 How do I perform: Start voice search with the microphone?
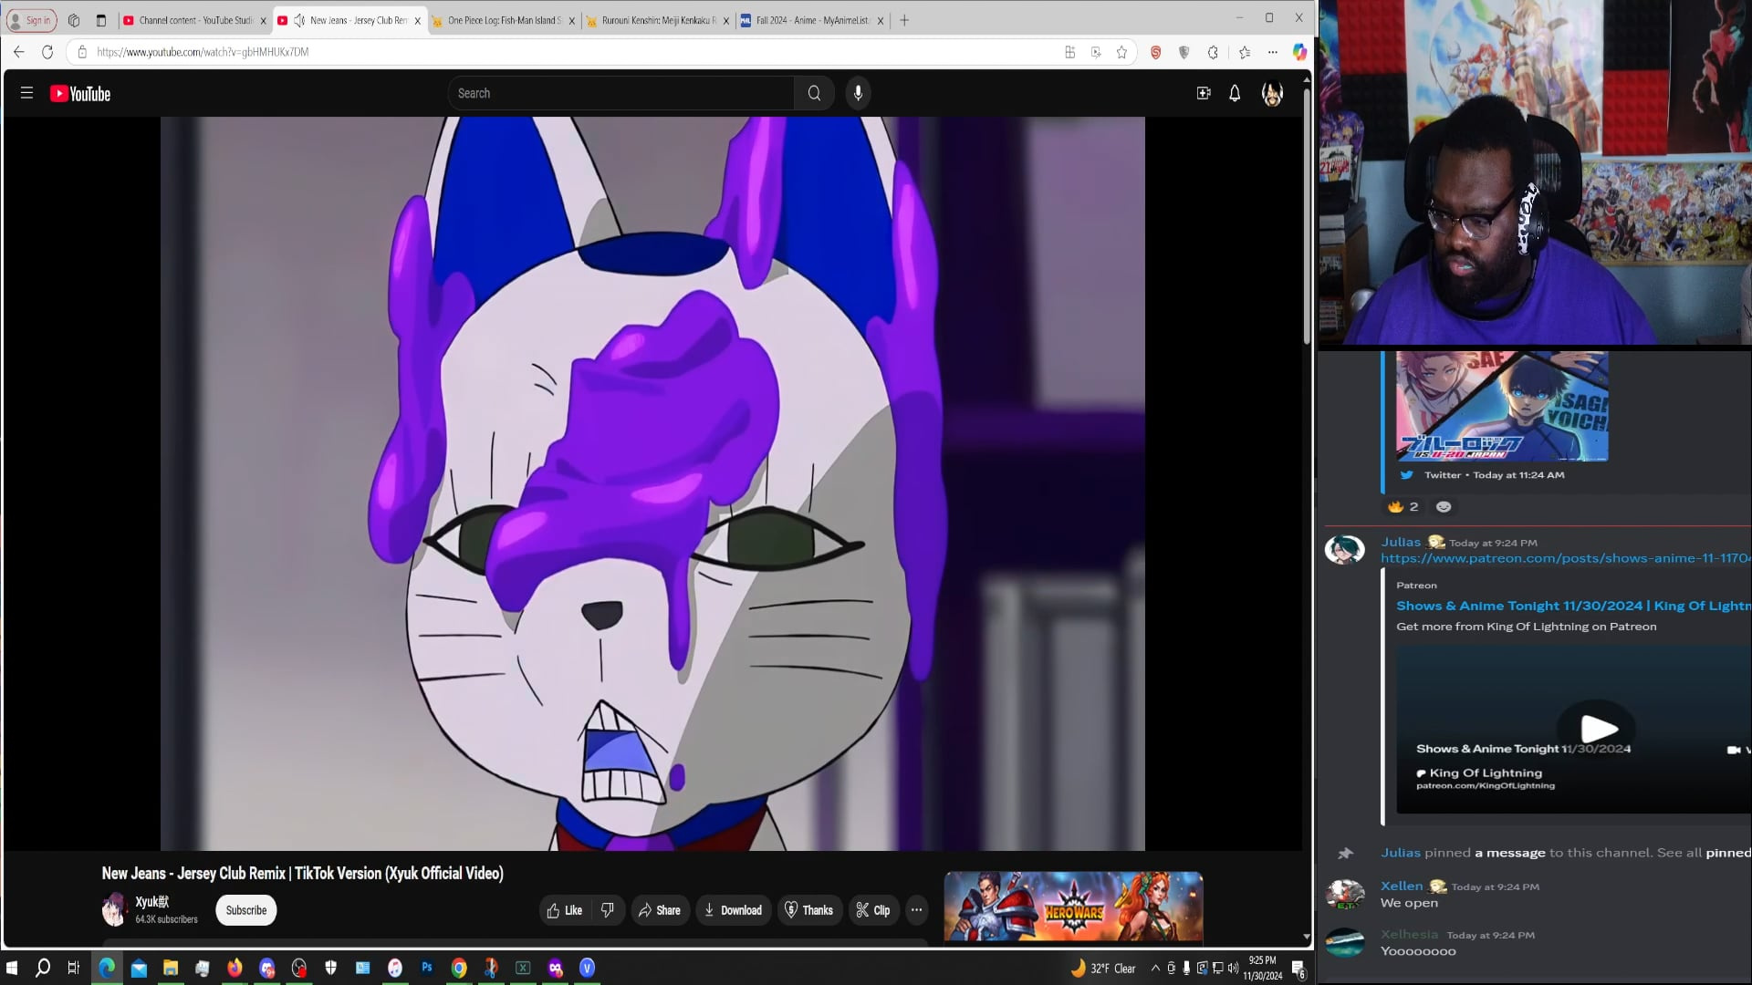pyautogui.click(x=858, y=93)
